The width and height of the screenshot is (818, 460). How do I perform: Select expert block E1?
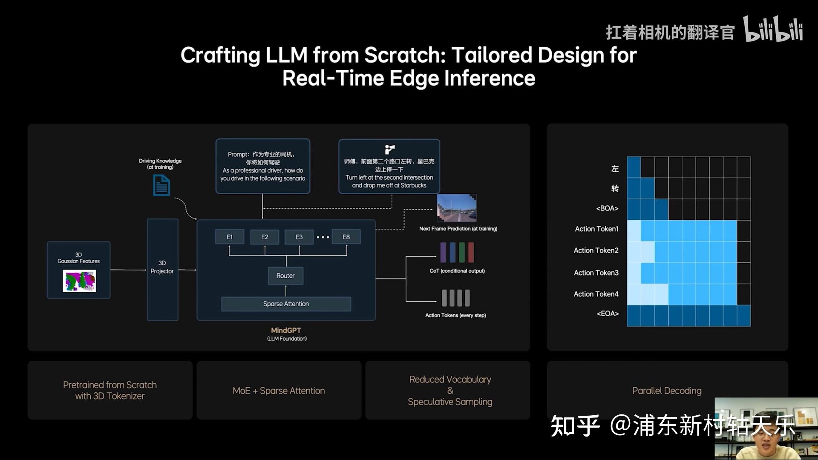click(230, 237)
